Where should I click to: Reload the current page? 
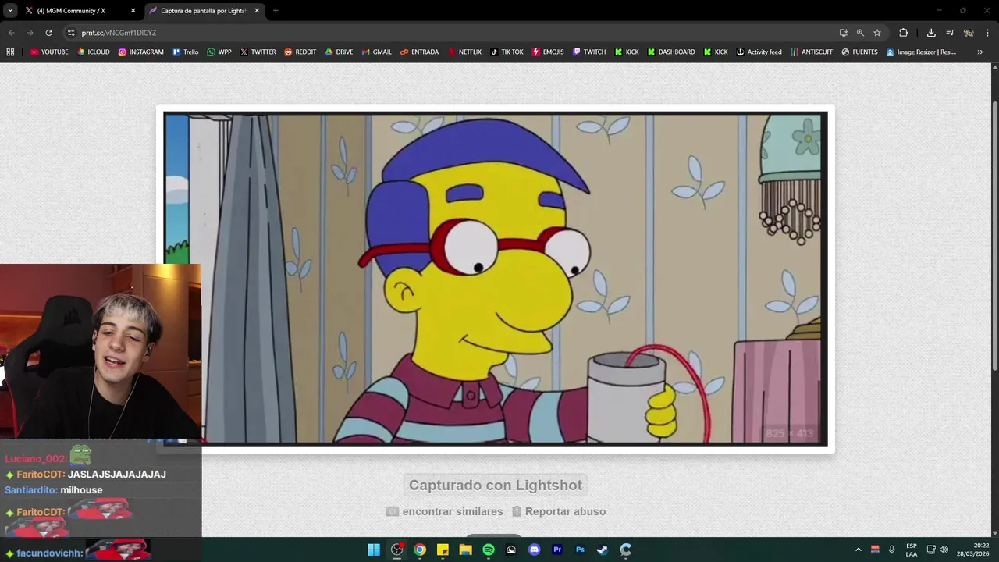click(48, 33)
